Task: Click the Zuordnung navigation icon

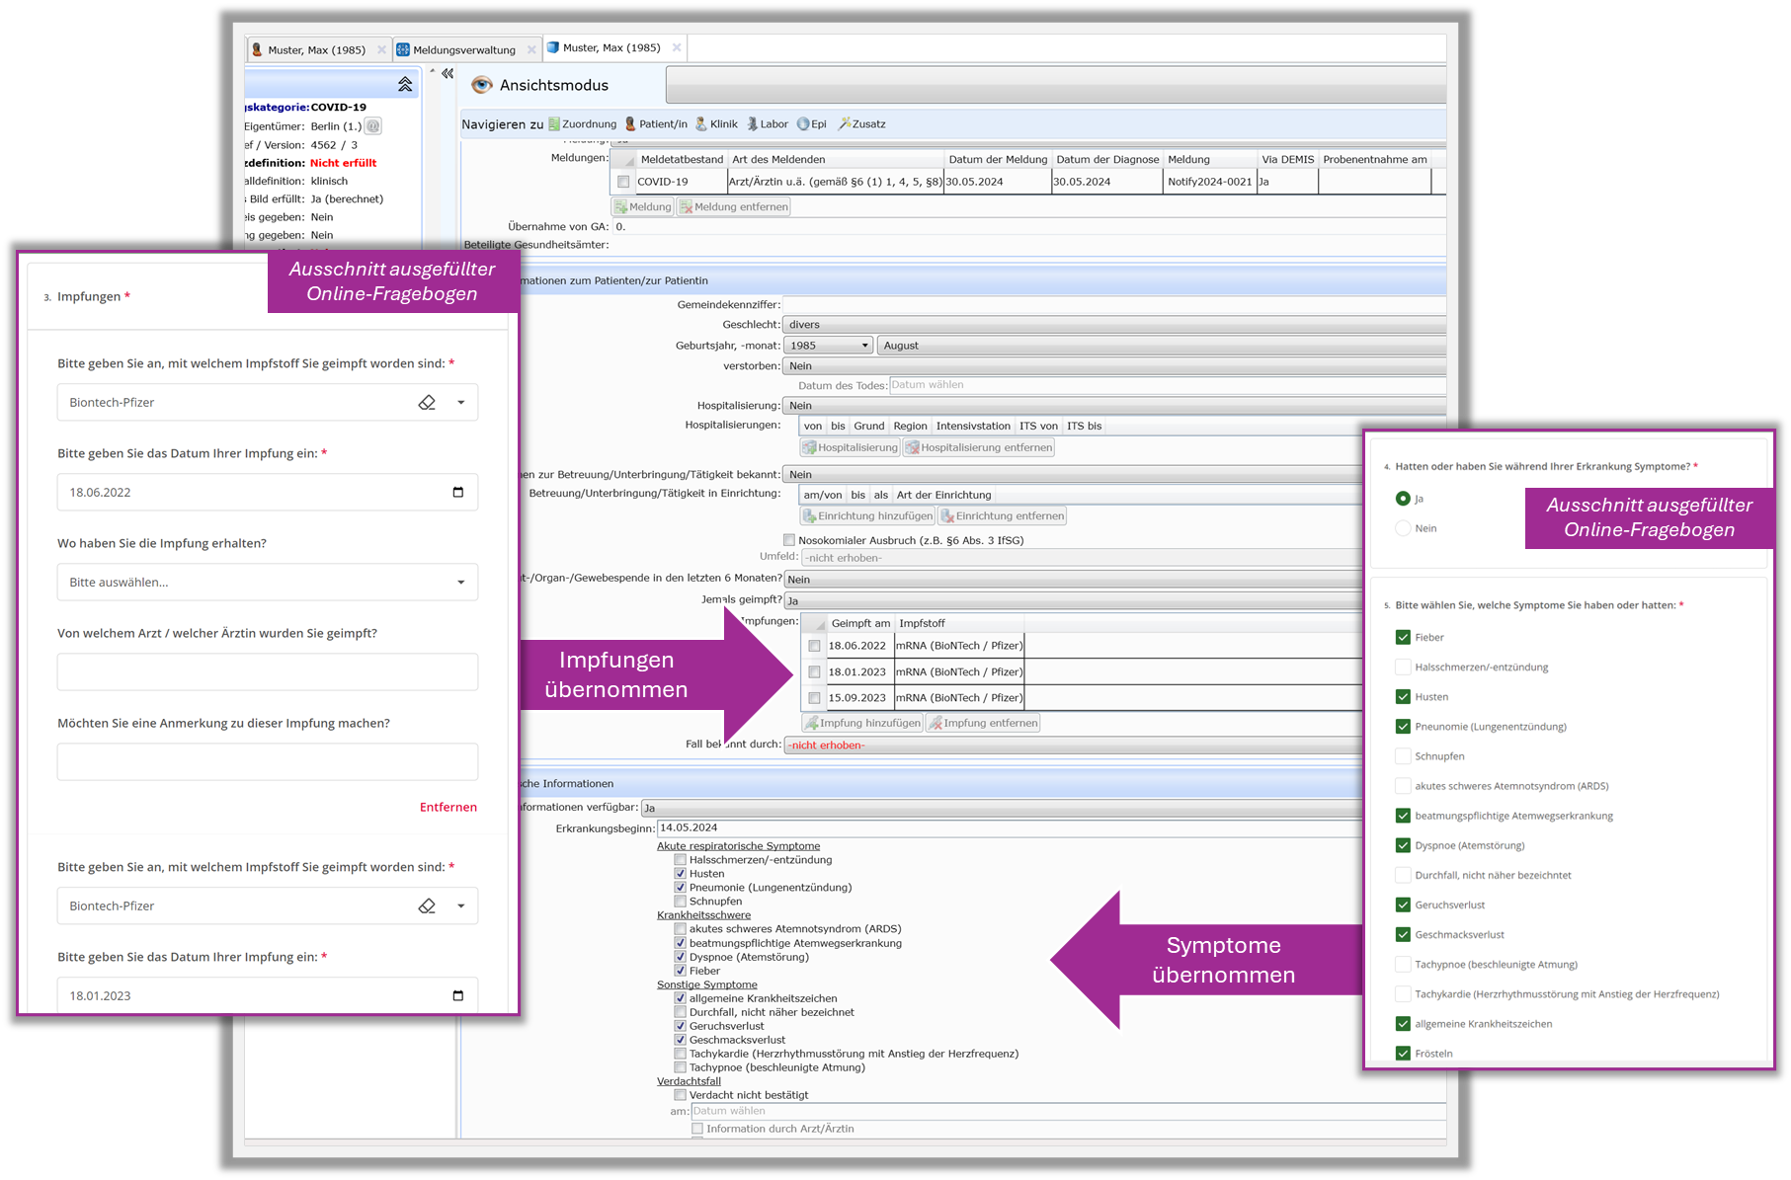Action: (555, 124)
